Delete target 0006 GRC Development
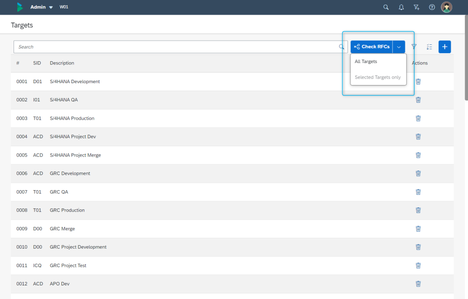The height and width of the screenshot is (299, 468). pyautogui.click(x=418, y=173)
